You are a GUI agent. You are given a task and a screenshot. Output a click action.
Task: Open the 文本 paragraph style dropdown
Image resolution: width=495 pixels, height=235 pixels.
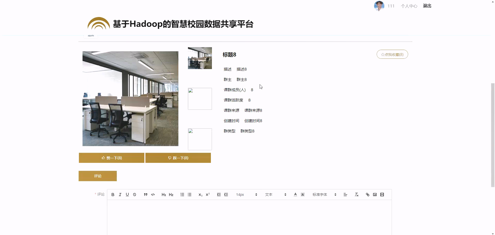pyautogui.click(x=276, y=195)
